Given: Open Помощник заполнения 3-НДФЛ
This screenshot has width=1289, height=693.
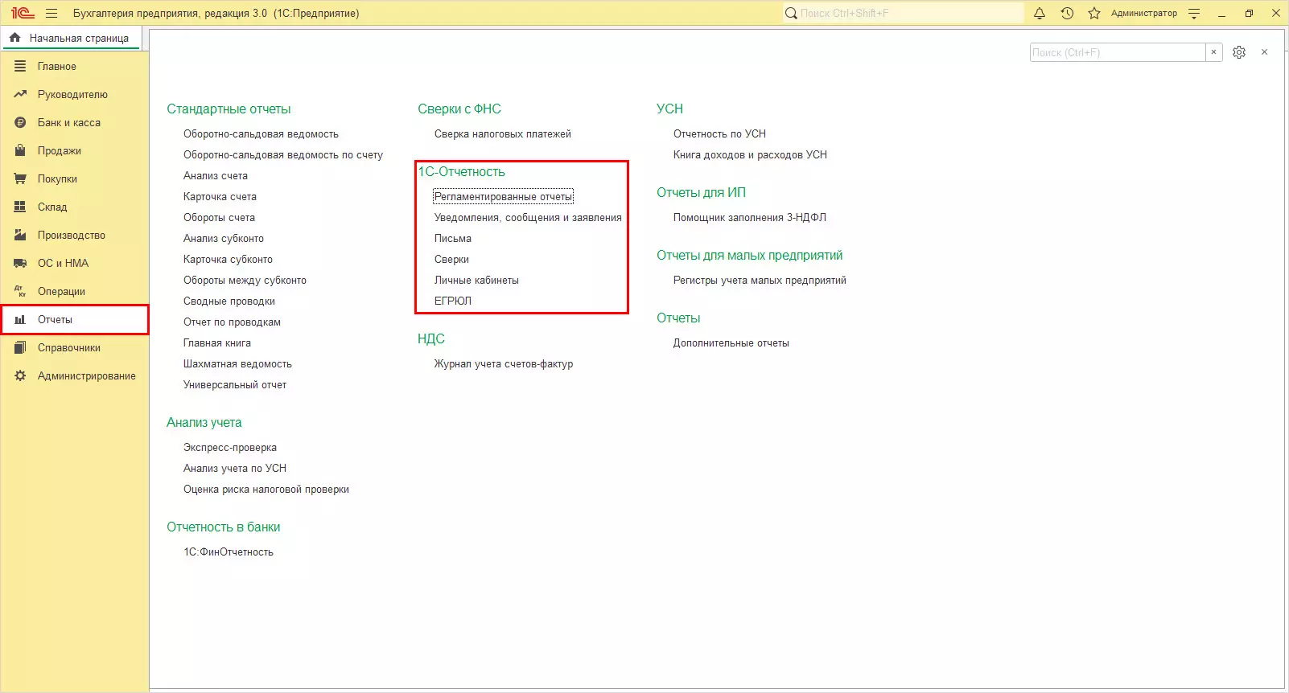Looking at the screenshot, I should point(750,218).
